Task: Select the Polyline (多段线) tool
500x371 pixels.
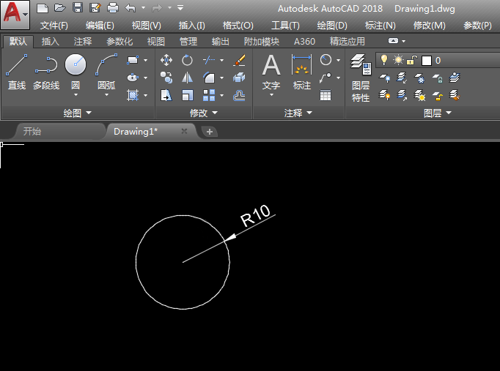Action: pyautogui.click(x=45, y=72)
